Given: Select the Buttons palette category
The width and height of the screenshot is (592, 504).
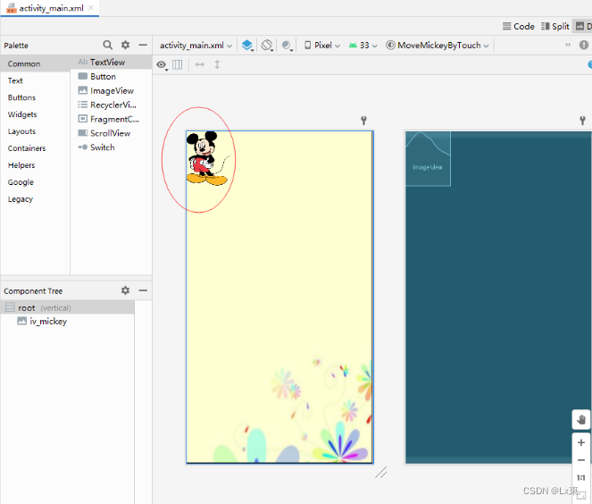Looking at the screenshot, I should click(x=35, y=97).
